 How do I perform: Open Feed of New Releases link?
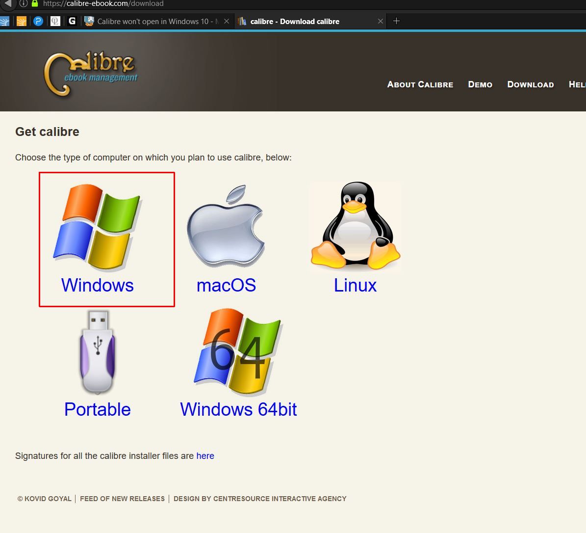pos(122,499)
